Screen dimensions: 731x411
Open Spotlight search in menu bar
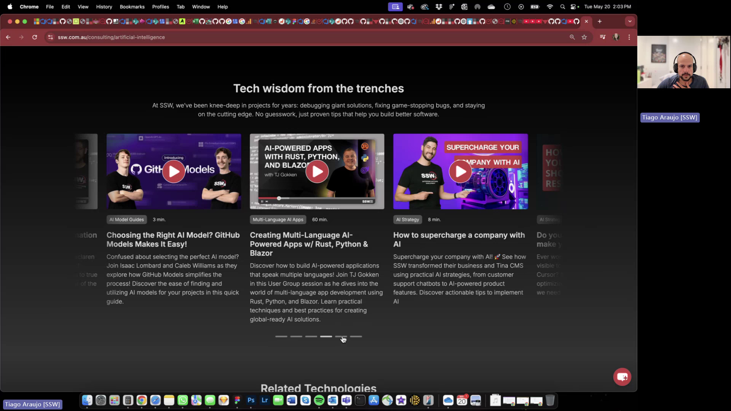[x=563, y=6]
